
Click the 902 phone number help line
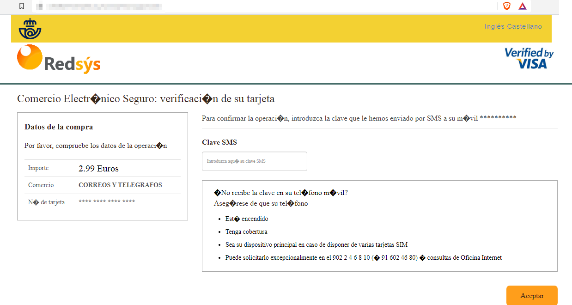tap(351, 257)
